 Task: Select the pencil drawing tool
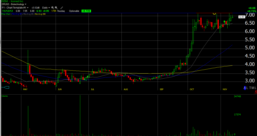[x=62, y=8]
